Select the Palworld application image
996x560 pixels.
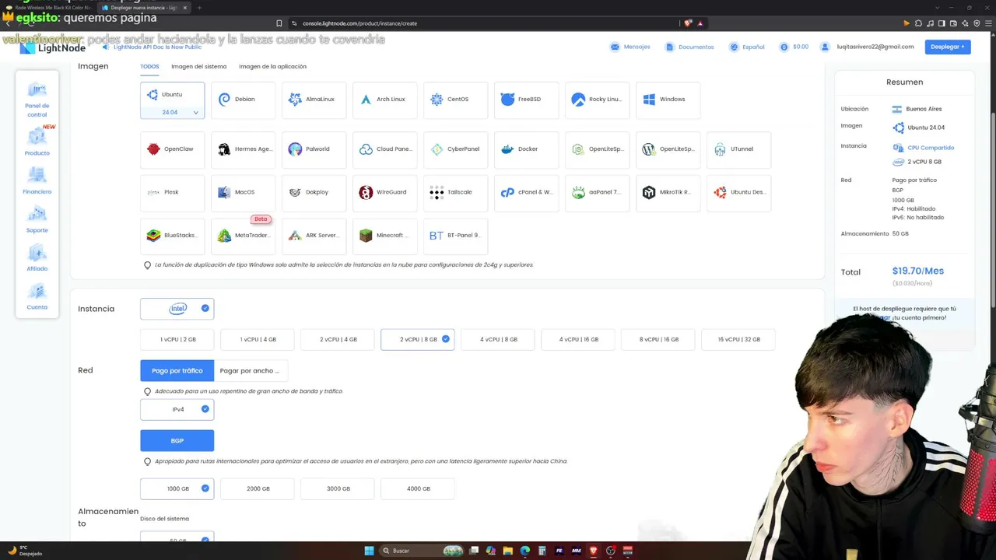click(314, 149)
